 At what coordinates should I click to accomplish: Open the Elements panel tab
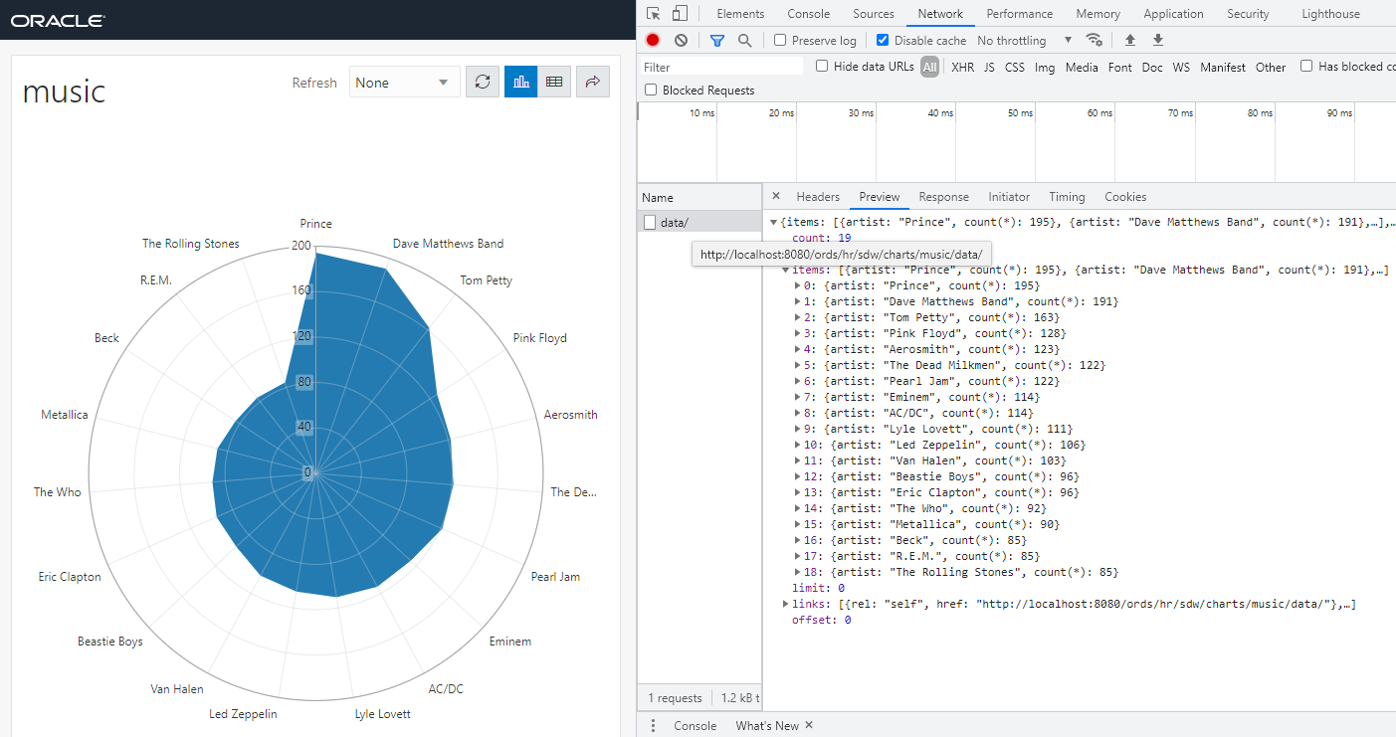coord(740,14)
